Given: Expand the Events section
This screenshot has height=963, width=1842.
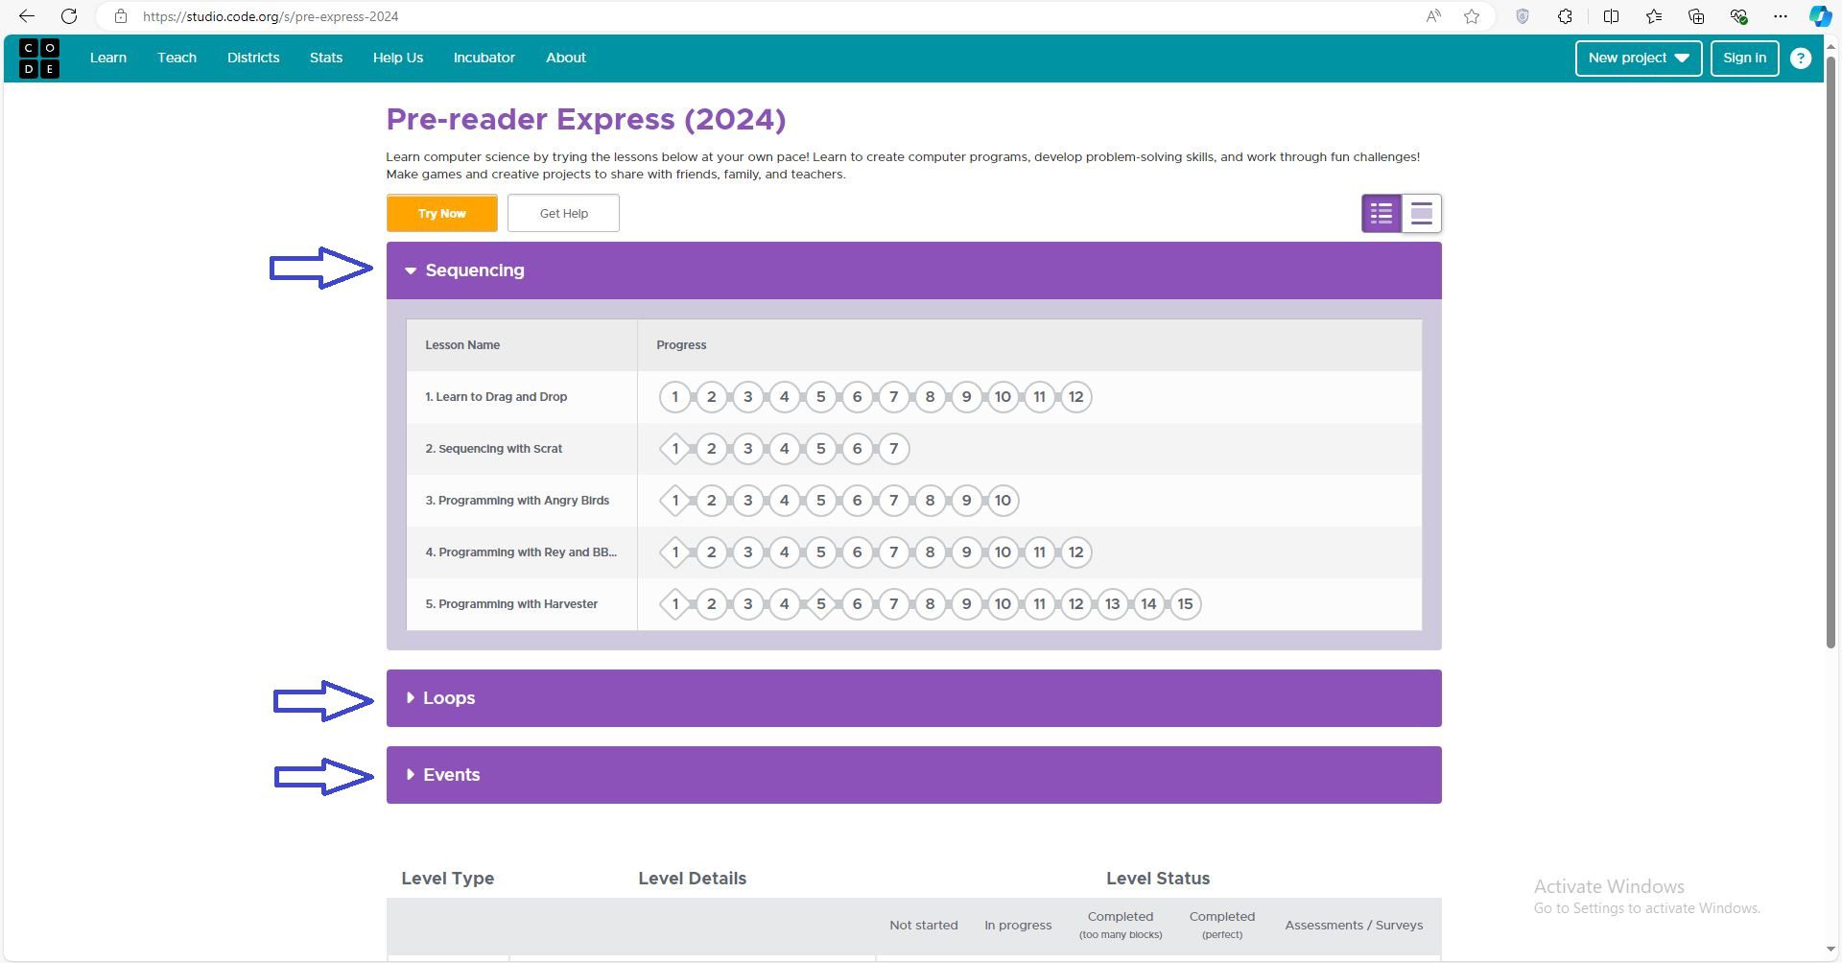Looking at the screenshot, I should pos(411,775).
